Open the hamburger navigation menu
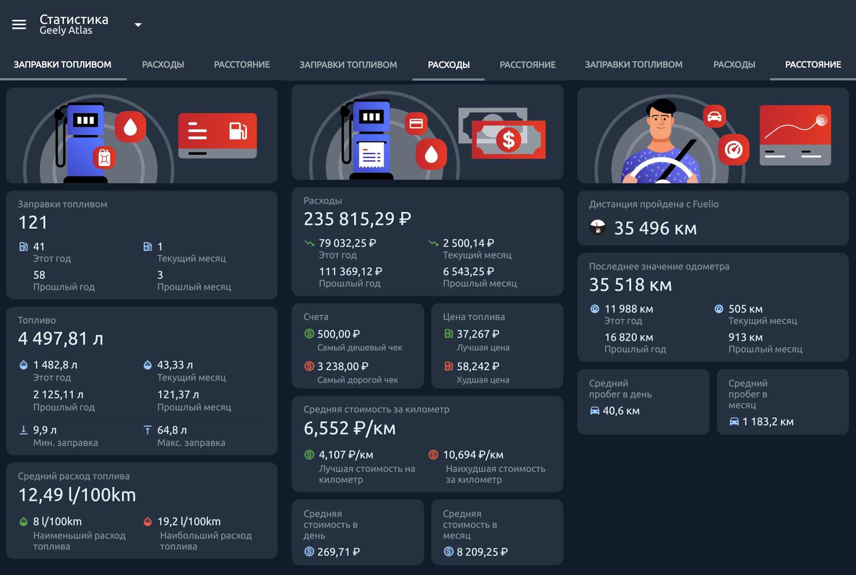The height and width of the screenshot is (575, 856). coord(19,25)
